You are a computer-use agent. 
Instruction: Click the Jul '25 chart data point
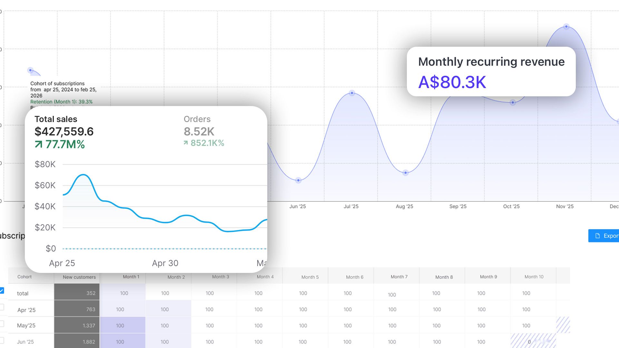point(352,93)
